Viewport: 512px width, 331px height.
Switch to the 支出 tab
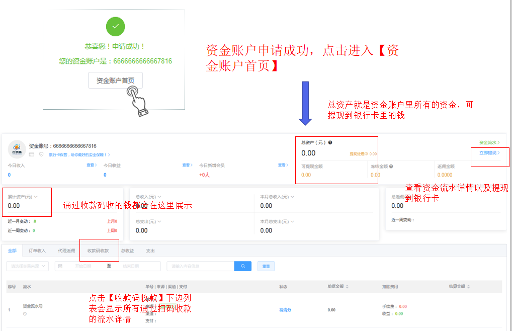point(150,251)
